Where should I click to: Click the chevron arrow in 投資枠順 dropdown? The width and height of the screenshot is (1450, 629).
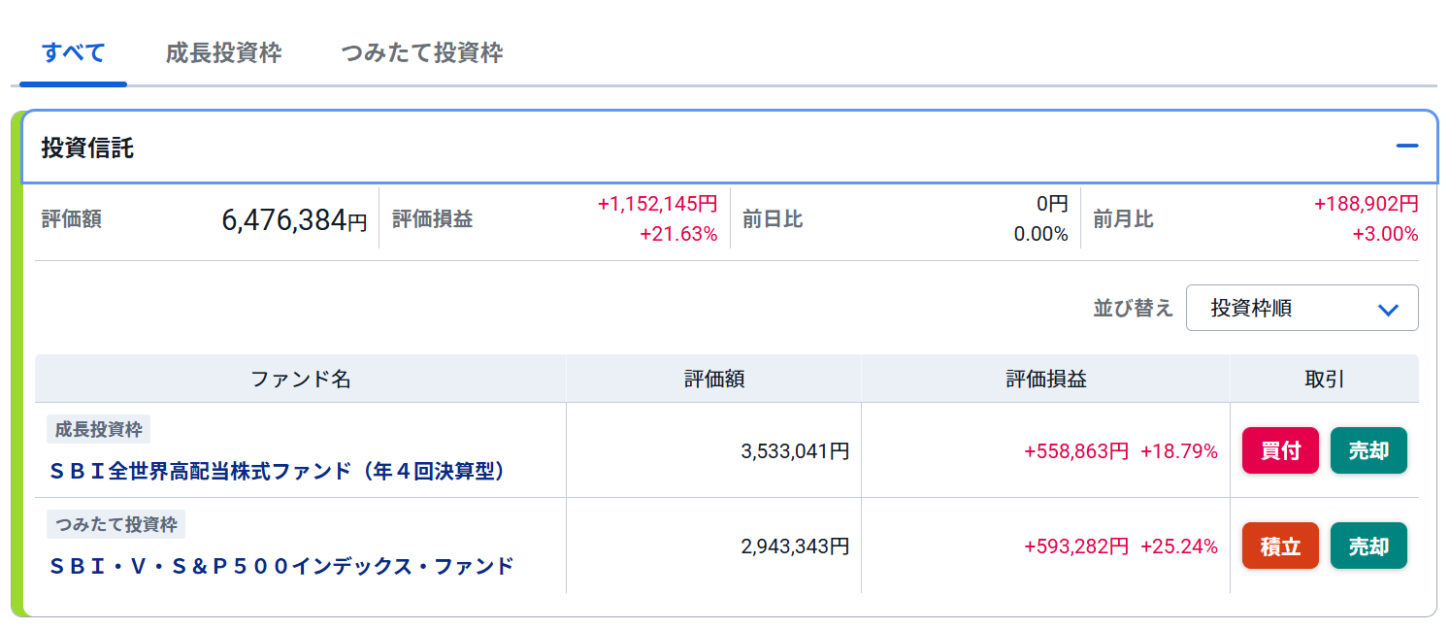coord(1388,310)
